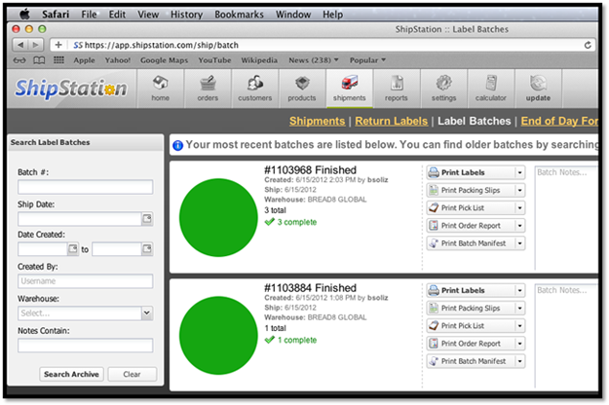
Task: Open the home toolbar icon
Action: click(160, 88)
